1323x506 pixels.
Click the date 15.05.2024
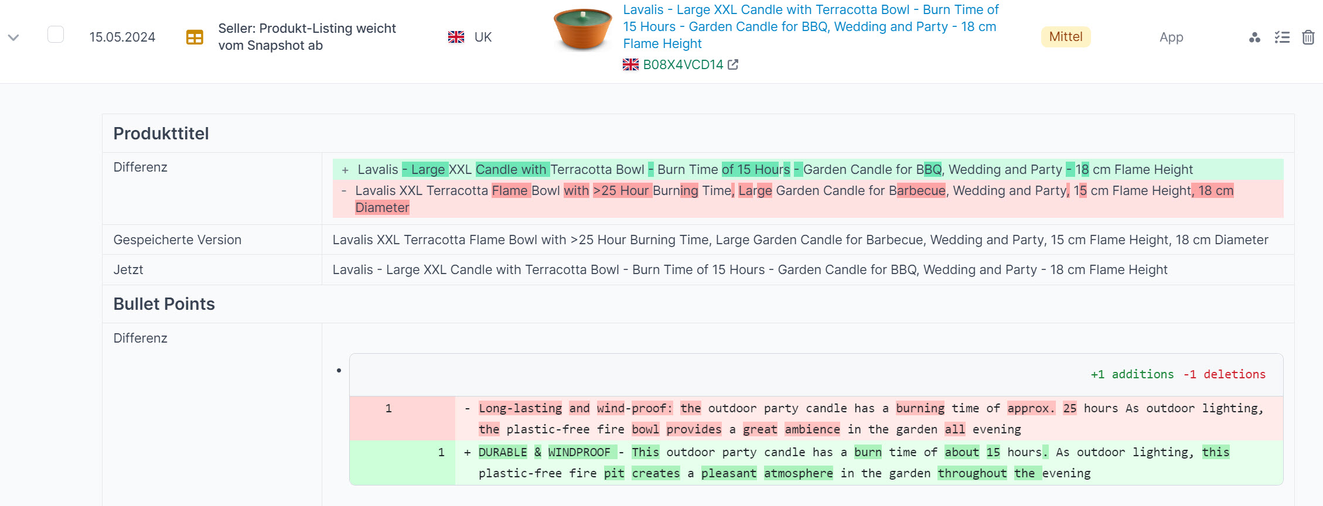pyautogui.click(x=122, y=37)
